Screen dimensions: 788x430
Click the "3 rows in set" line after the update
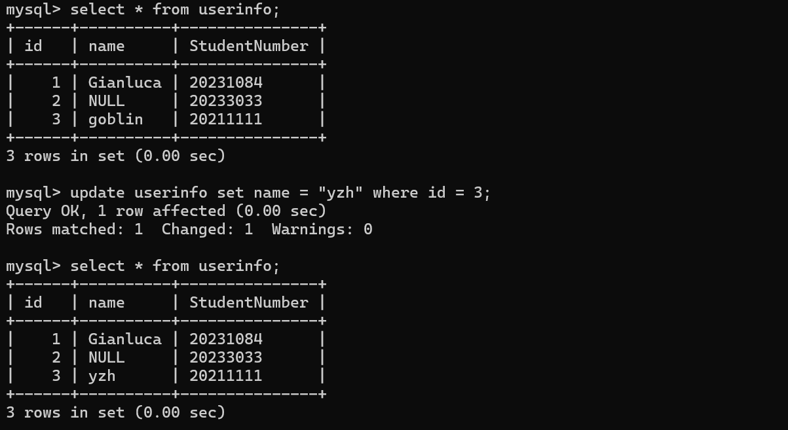(115, 412)
